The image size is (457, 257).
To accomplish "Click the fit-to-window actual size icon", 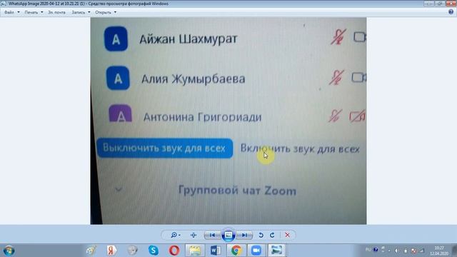I will pos(194,235).
